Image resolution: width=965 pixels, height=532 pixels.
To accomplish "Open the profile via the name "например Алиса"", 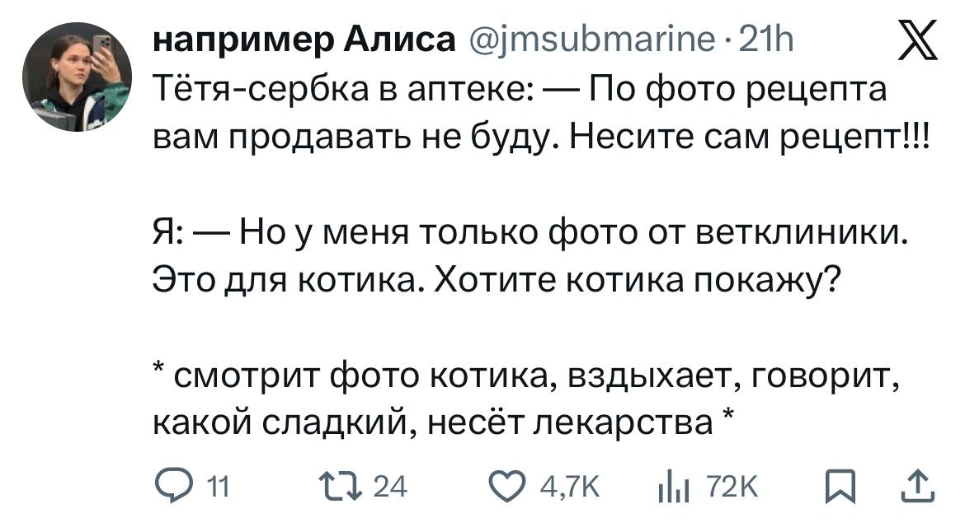I will coord(304,38).
